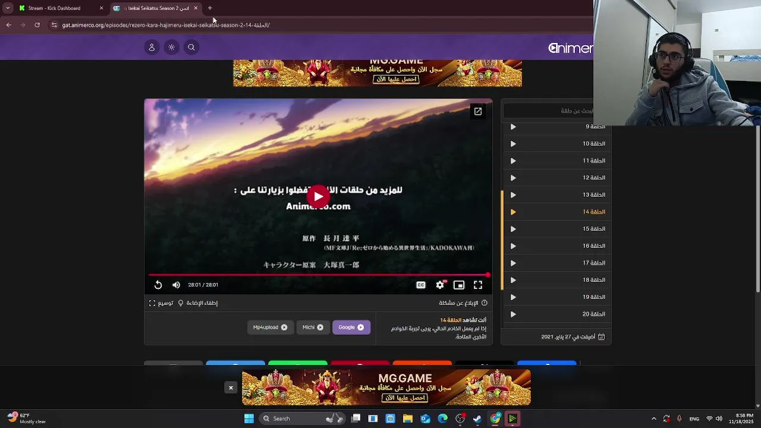Click the progress bar end handle
Screen dimensions: 761x428
click(488, 275)
